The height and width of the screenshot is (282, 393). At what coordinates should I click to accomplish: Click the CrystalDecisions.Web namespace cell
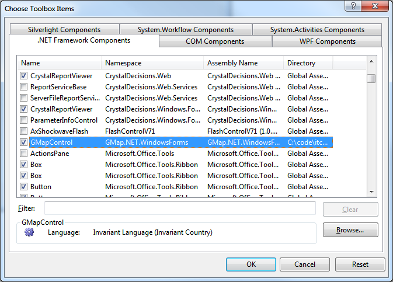pyautogui.click(x=138, y=76)
